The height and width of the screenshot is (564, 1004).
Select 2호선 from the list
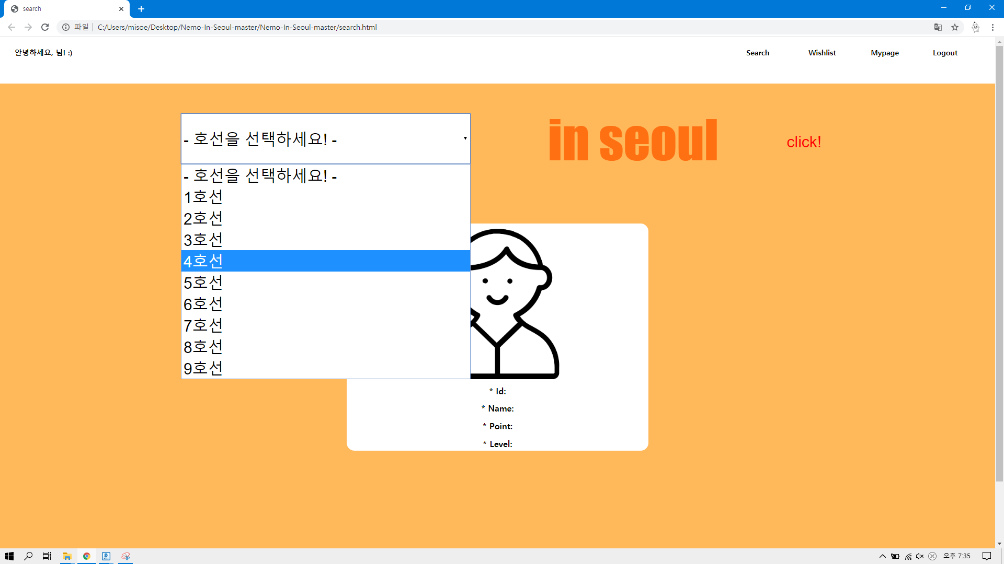326,218
